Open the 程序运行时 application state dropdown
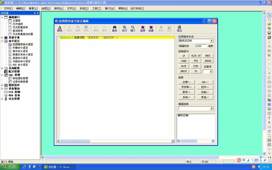Viewport: 272px width, 170px height. (212, 41)
